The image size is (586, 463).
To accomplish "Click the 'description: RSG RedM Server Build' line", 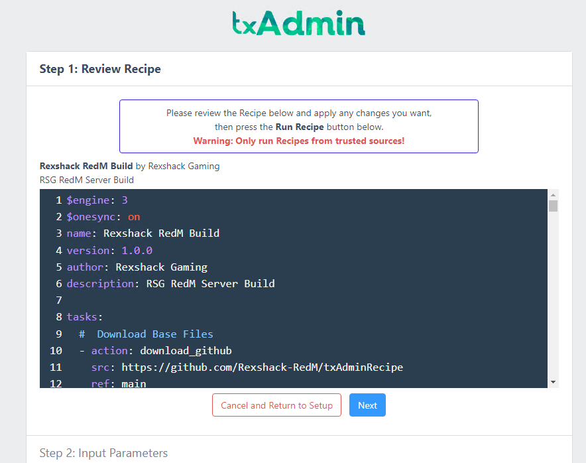I will 171,283.
